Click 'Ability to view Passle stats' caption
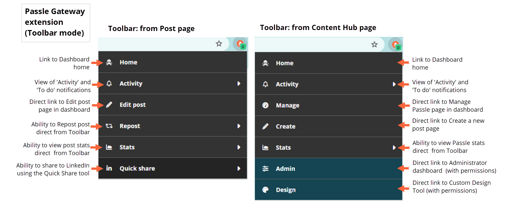The image size is (505, 208). 448,147
